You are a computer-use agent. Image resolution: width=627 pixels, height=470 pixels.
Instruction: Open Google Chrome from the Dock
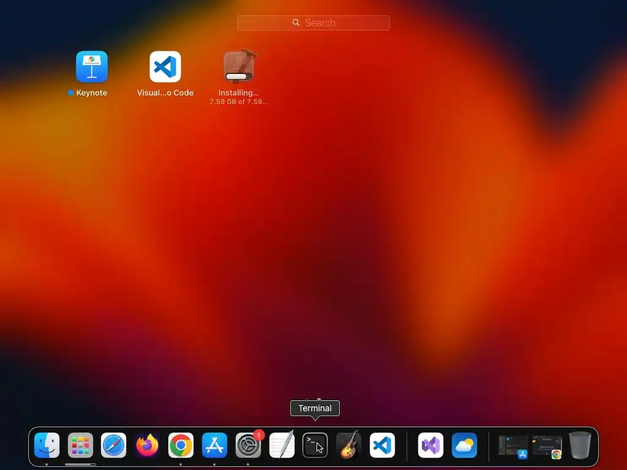[x=181, y=445]
